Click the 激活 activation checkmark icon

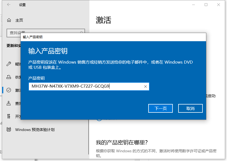pyautogui.click(x=8, y=90)
